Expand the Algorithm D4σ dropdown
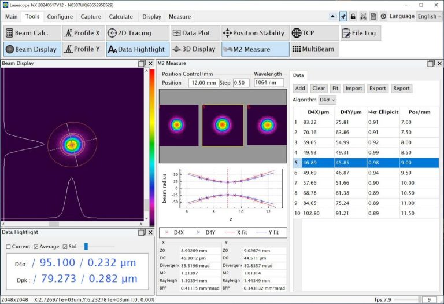The width and height of the screenshot is (444, 304). (327, 100)
